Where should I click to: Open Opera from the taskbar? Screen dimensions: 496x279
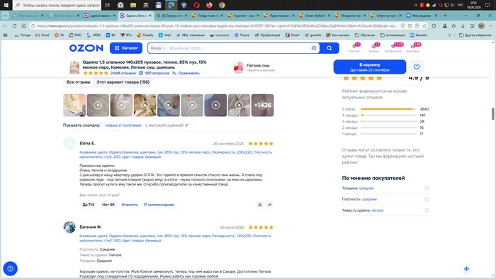click(196, 5)
